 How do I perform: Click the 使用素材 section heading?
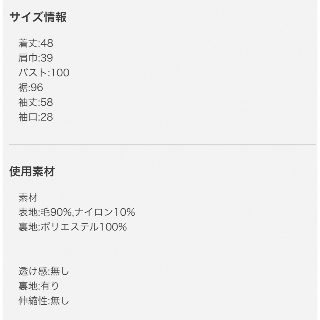[x=32, y=171]
